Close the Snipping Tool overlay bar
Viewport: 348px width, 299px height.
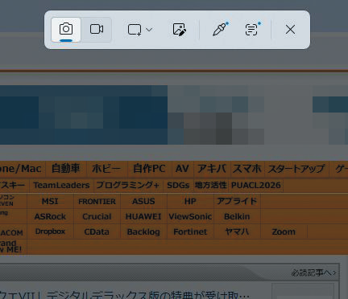290,30
